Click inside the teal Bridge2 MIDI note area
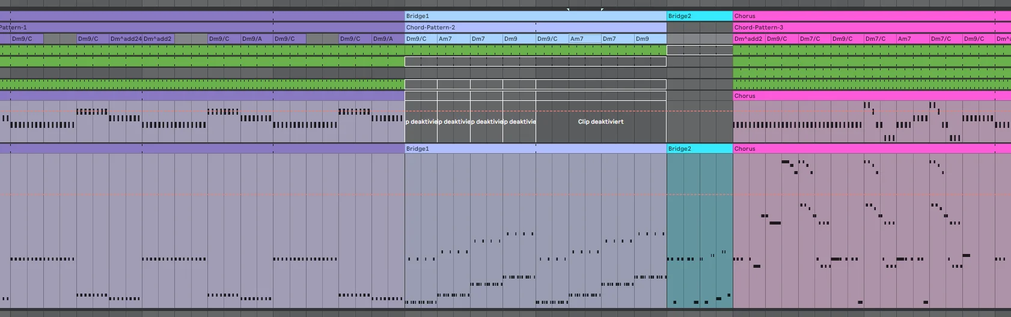 pyautogui.click(x=700, y=231)
